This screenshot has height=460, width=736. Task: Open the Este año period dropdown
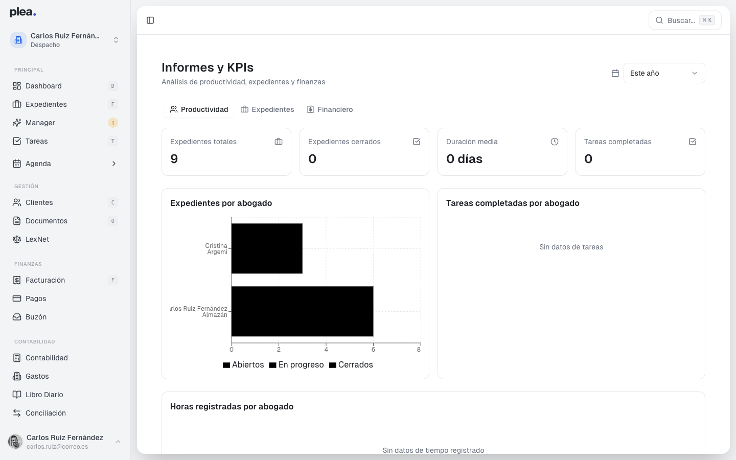click(664, 73)
